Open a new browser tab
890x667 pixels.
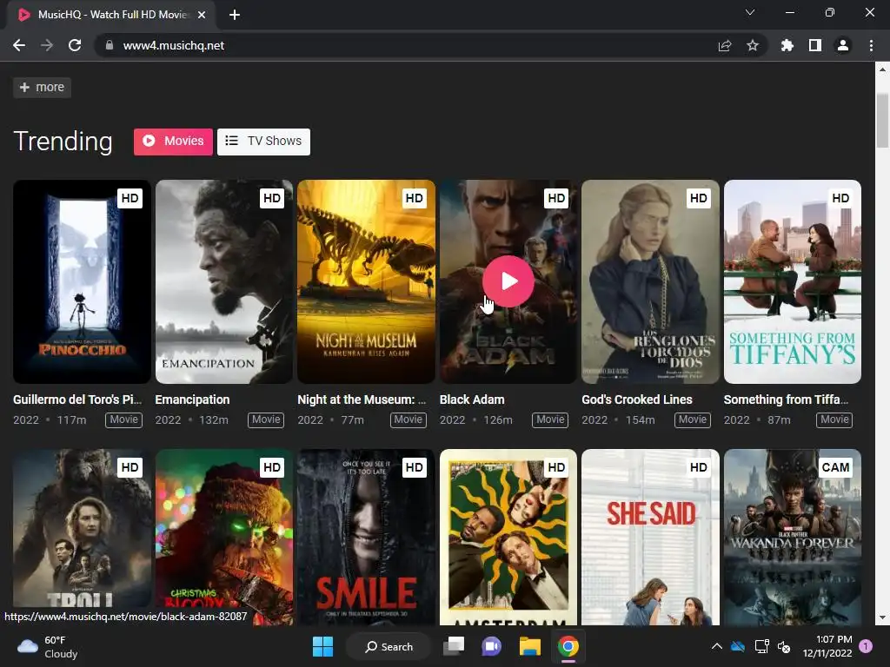(x=235, y=15)
